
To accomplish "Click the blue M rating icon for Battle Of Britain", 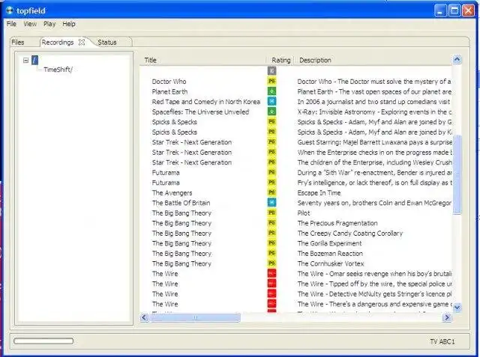I will tap(271, 203).
